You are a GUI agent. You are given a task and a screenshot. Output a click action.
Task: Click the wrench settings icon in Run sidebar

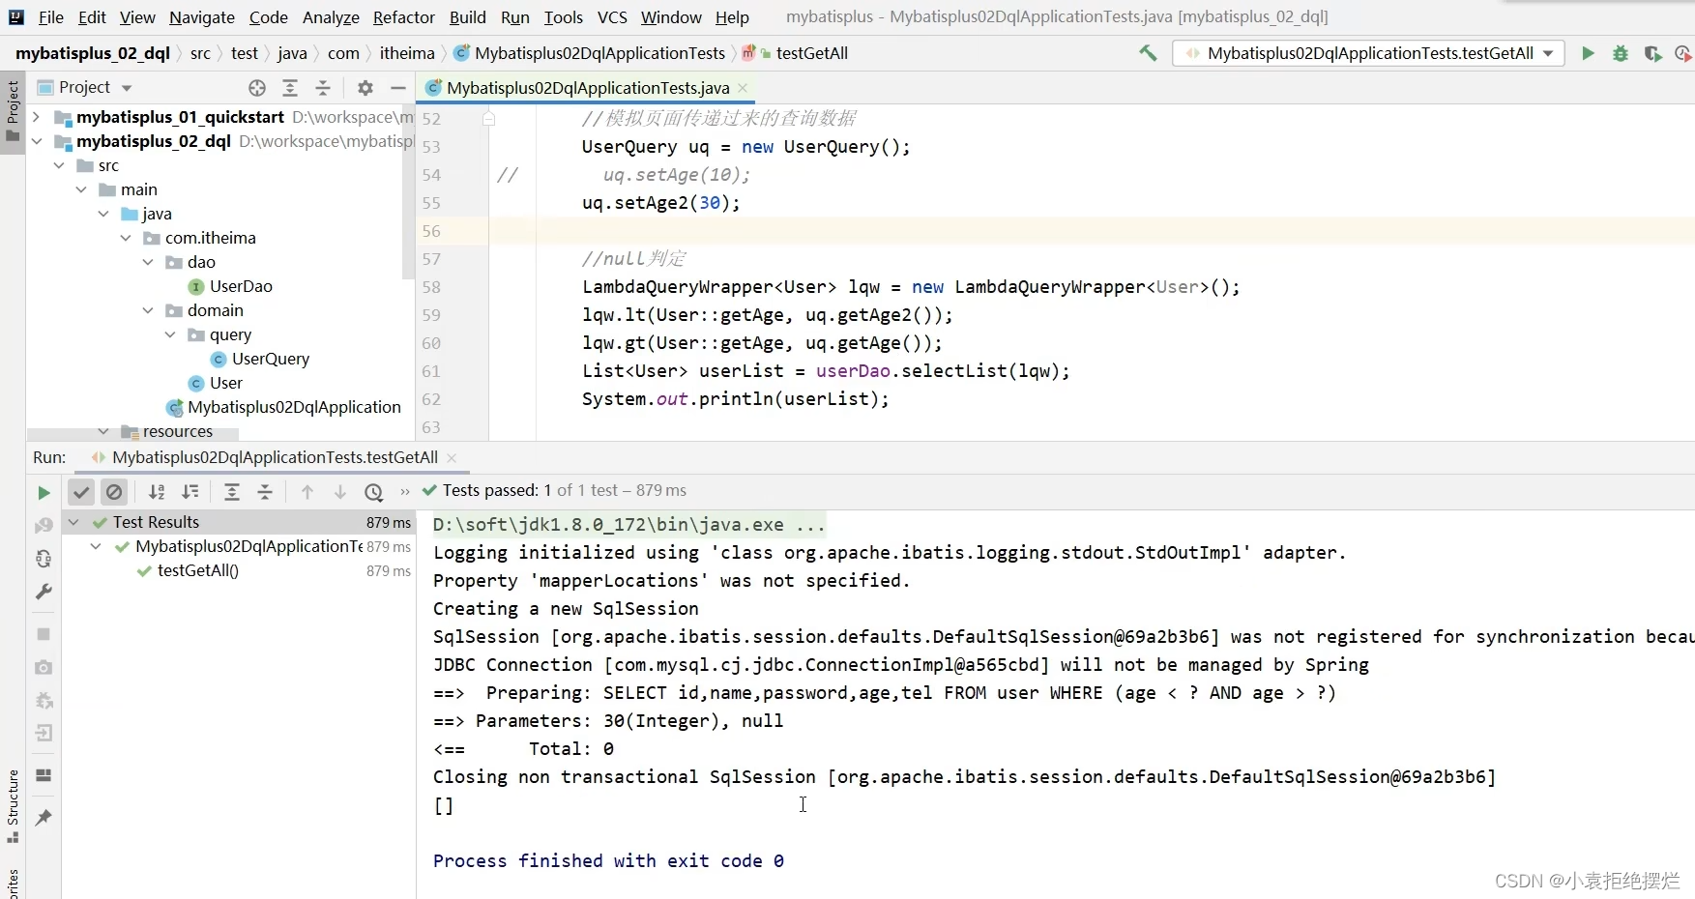coord(44,592)
